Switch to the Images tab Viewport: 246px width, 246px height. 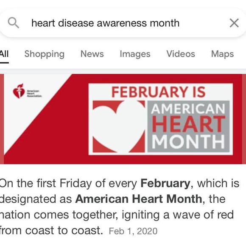pyautogui.click(x=135, y=54)
